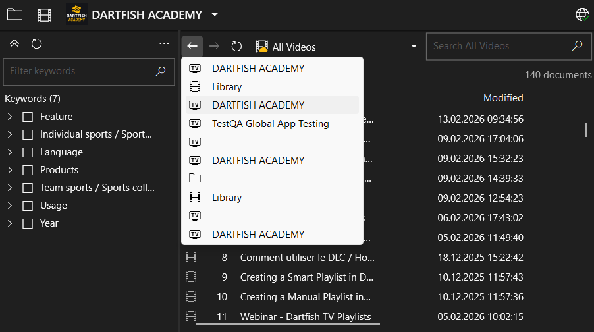Click the Keywords (7) heading
594x332 pixels.
[x=32, y=99]
